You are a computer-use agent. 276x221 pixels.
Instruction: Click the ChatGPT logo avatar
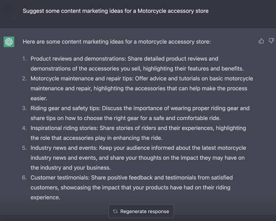click(9, 42)
